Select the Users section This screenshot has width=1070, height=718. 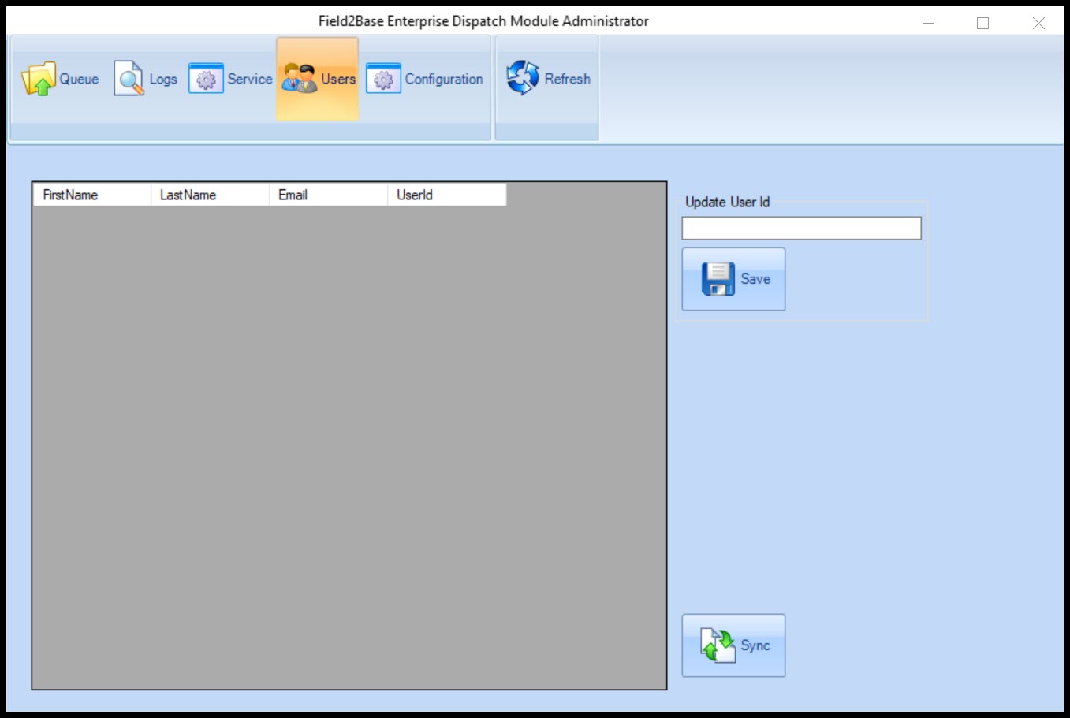click(318, 79)
